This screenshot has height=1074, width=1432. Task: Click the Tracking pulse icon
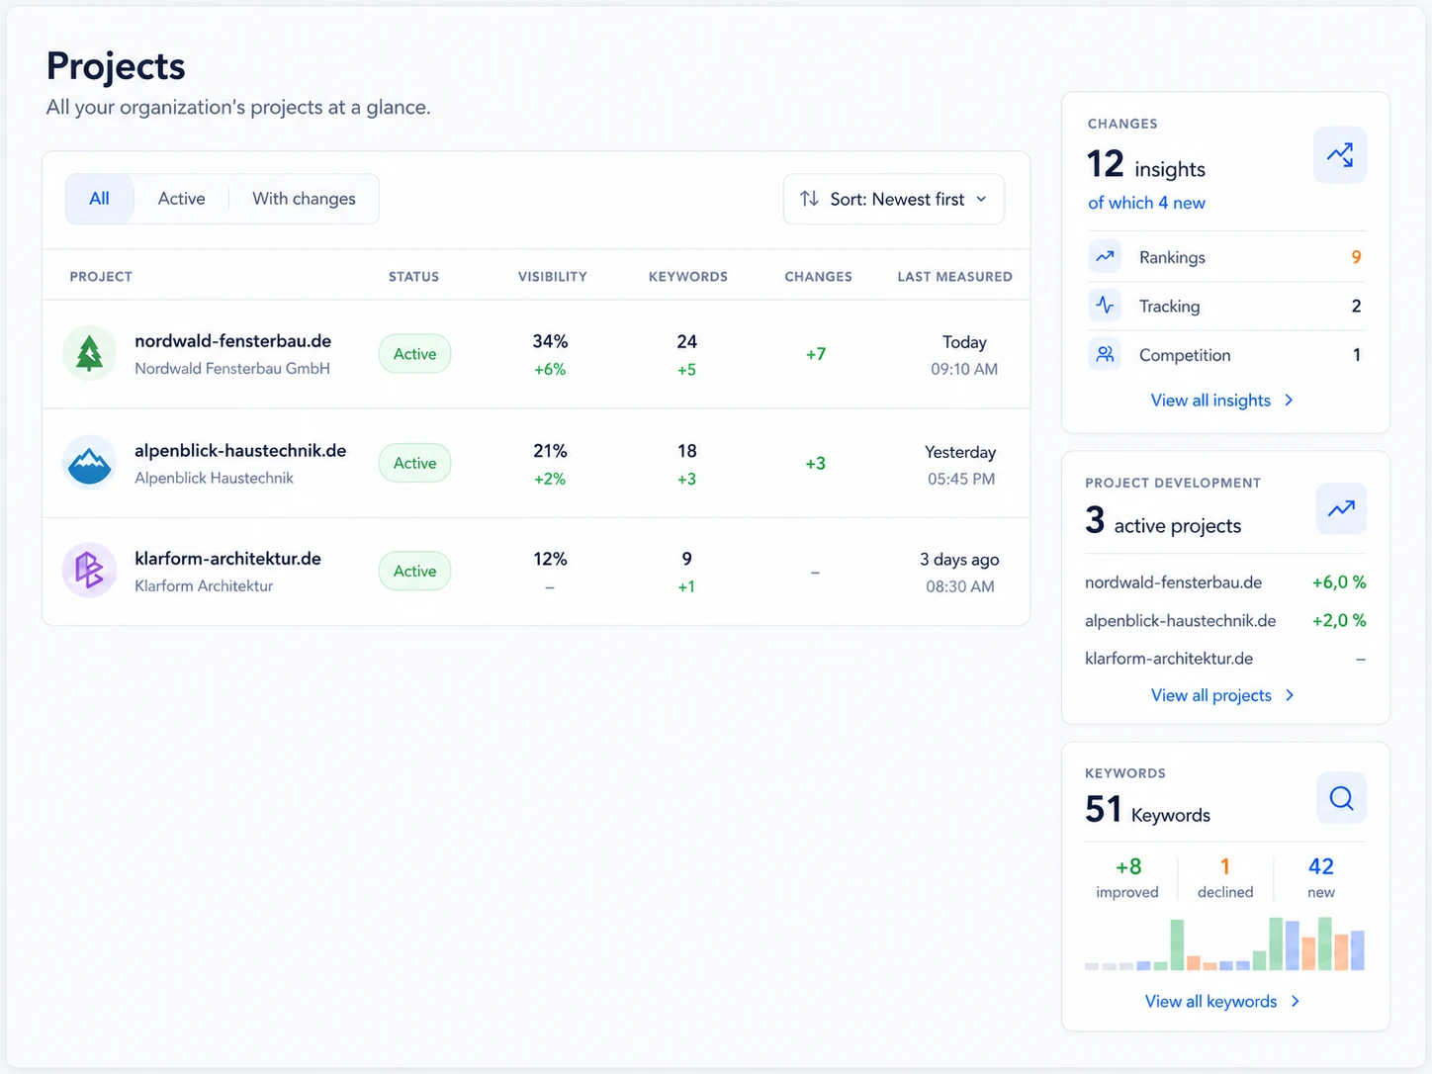(1105, 306)
